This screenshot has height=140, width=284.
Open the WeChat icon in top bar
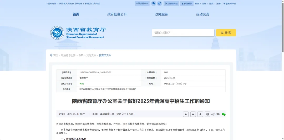154,3
